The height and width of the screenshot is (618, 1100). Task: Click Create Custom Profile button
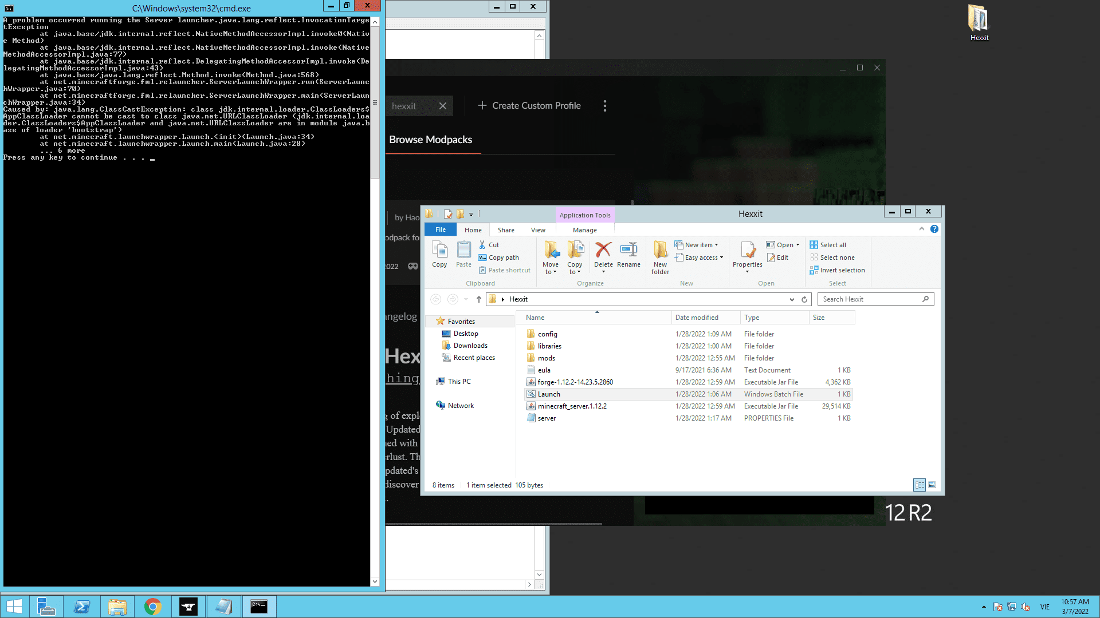(529, 106)
